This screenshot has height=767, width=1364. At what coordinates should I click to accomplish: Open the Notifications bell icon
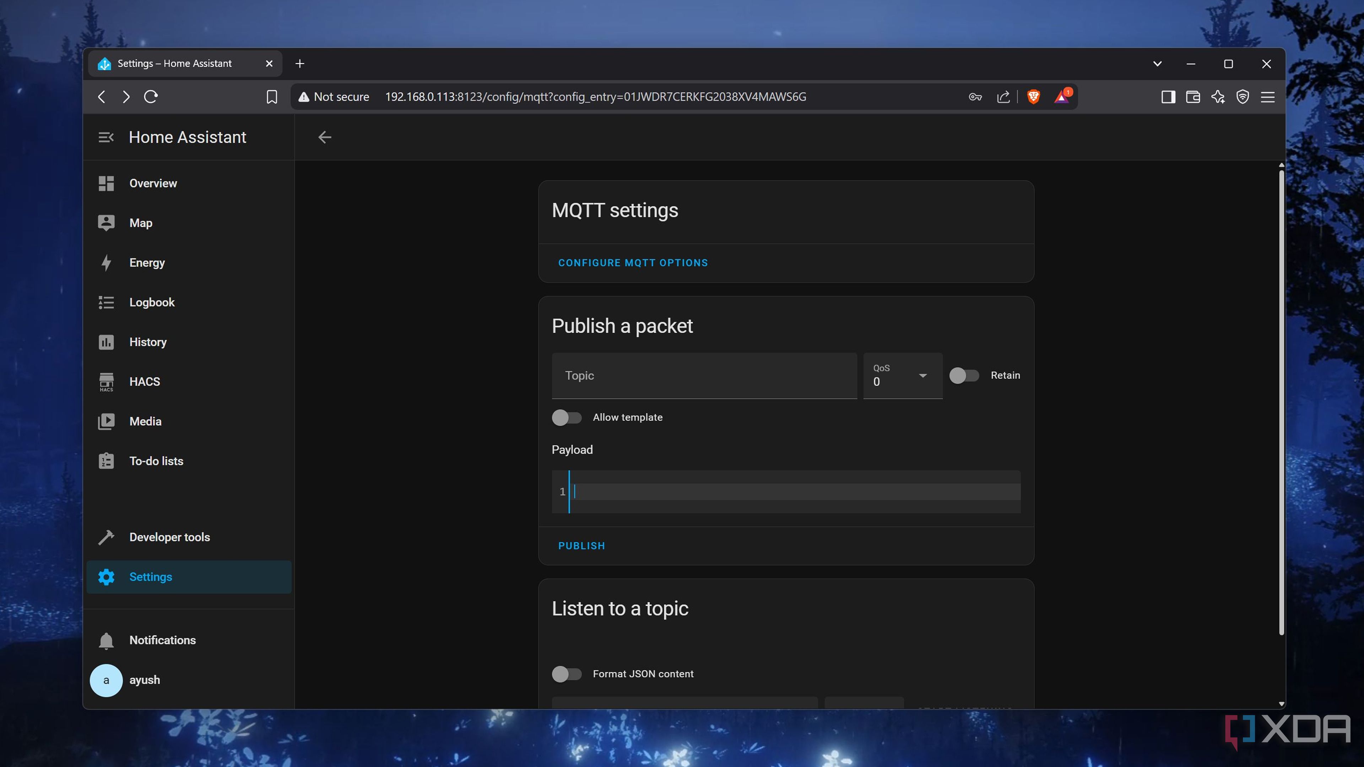106,641
